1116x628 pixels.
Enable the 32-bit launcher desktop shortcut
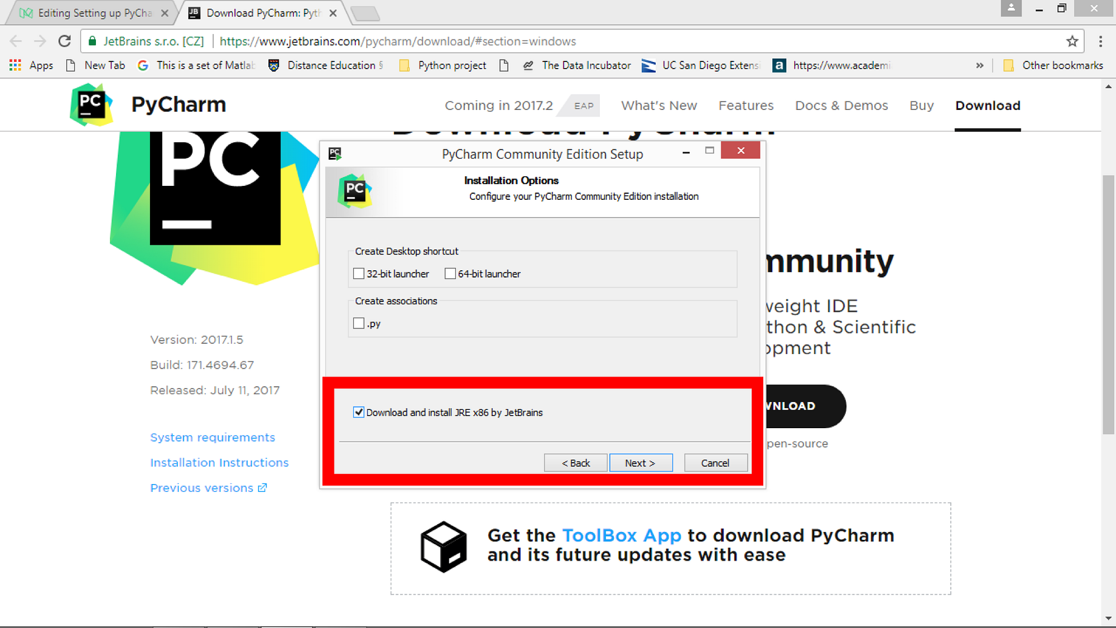click(358, 273)
